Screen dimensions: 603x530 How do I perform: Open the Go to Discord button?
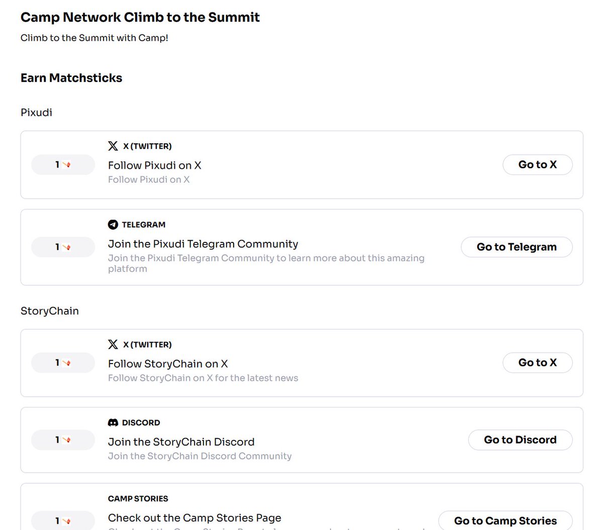tap(520, 440)
